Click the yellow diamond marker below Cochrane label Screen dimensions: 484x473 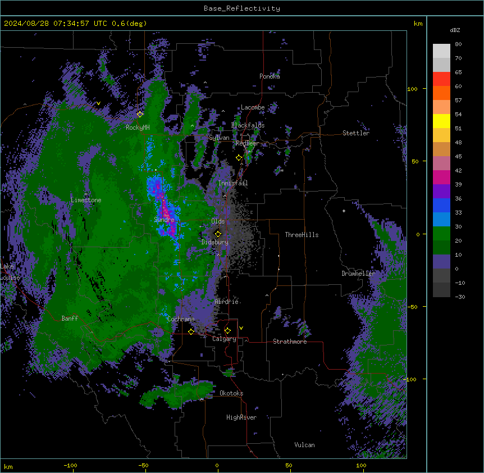point(191,331)
